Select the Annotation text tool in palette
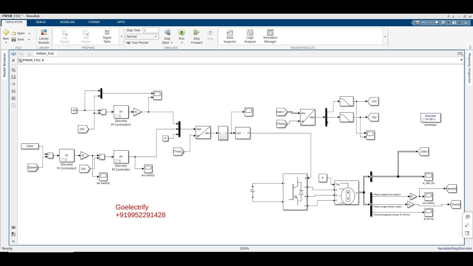 click(x=13, y=91)
